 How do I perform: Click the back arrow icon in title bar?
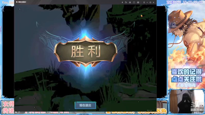126,2
